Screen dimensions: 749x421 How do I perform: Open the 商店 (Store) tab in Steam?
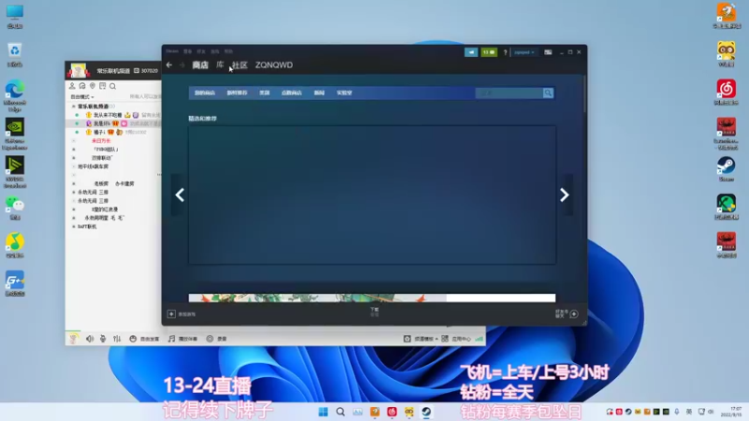point(200,65)
